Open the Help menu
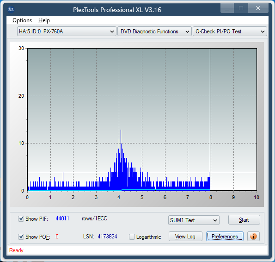275x262 pixels. click(44, 20)
